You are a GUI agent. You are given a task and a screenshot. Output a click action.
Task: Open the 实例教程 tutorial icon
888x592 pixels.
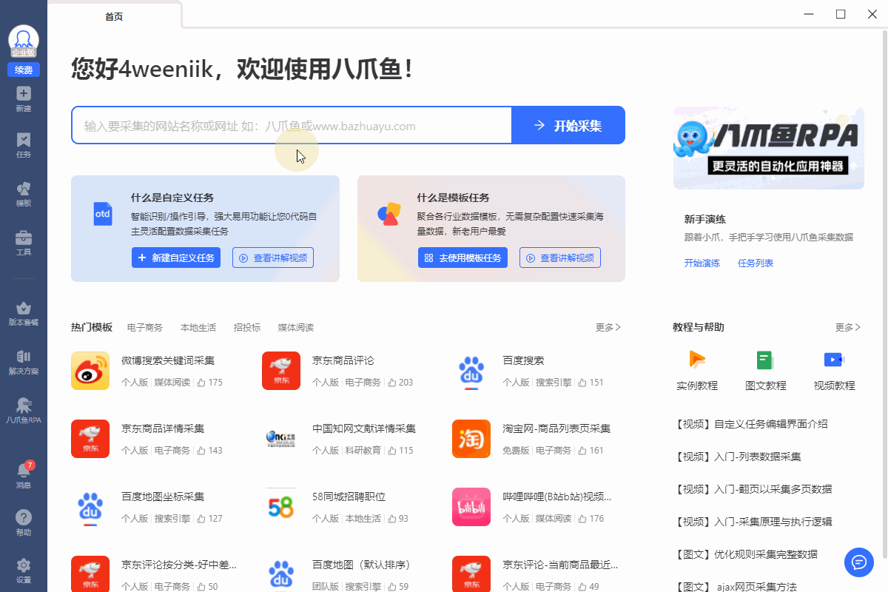click(x=697, y=360)
